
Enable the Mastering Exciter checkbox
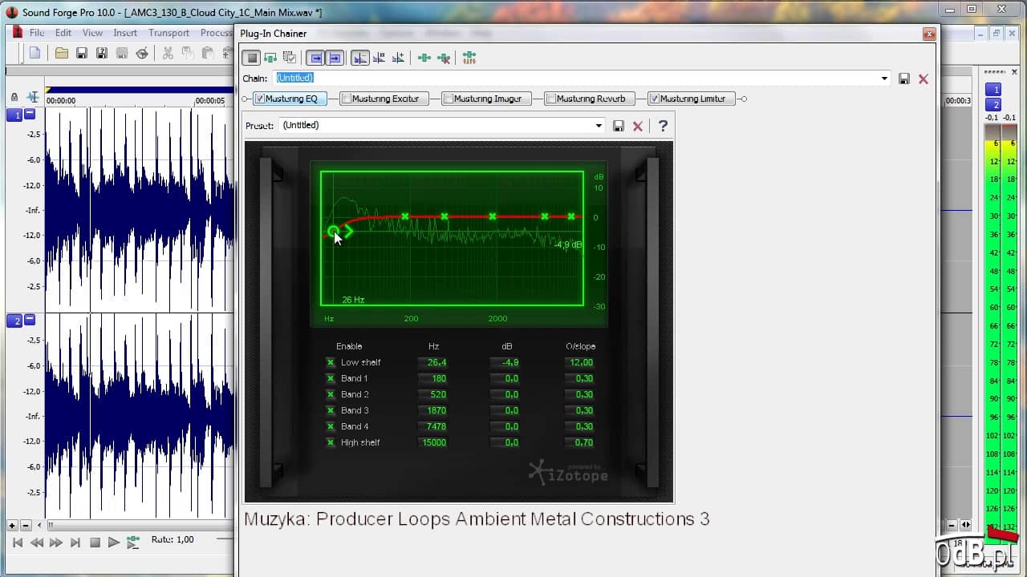click(x=346, y=99)
